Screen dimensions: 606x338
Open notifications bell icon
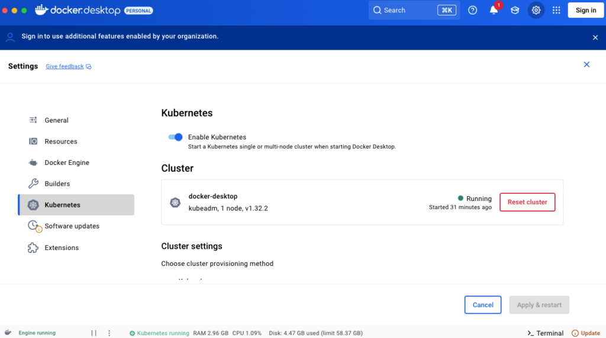[x=494, y=11]
